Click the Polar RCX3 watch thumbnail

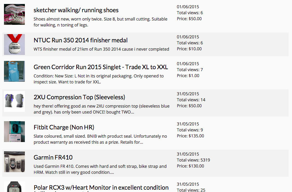click(14, 186)
